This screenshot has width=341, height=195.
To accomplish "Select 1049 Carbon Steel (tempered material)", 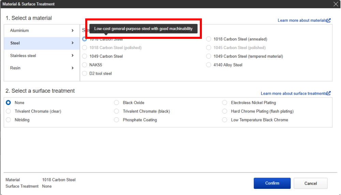I will click(209, 56).
